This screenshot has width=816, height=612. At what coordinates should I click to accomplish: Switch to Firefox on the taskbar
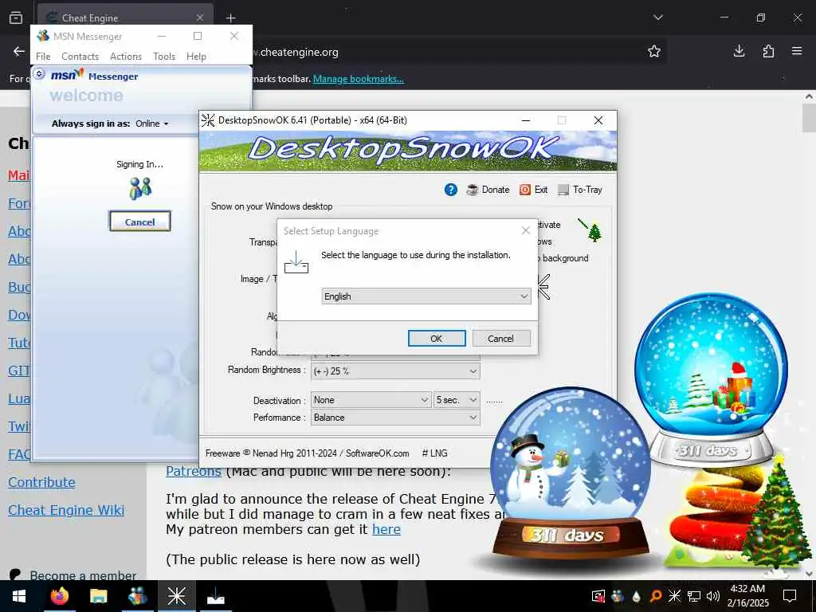[59, 596]
